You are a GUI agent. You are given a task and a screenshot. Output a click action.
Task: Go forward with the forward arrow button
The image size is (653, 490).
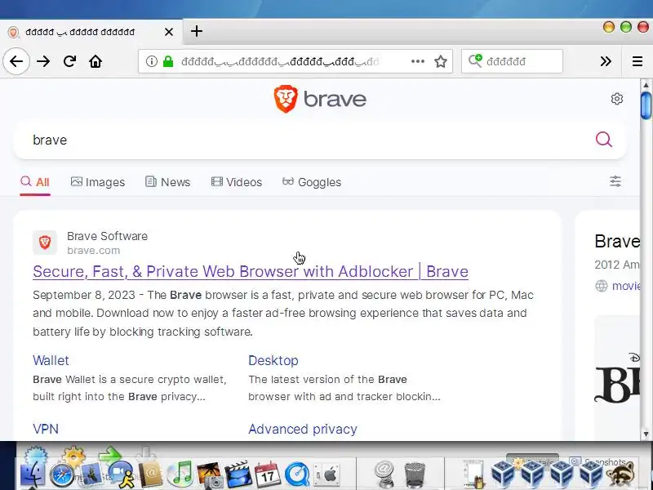pyautogui.click(x=43, y=62)
